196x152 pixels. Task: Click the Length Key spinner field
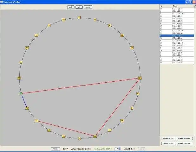(141, 149)
